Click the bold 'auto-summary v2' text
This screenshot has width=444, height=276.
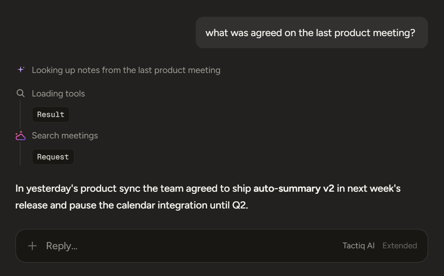click(294, 188)
